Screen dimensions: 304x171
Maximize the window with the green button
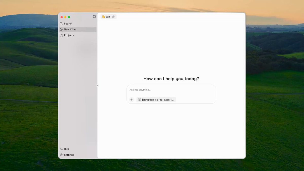[x=69, y=17]
